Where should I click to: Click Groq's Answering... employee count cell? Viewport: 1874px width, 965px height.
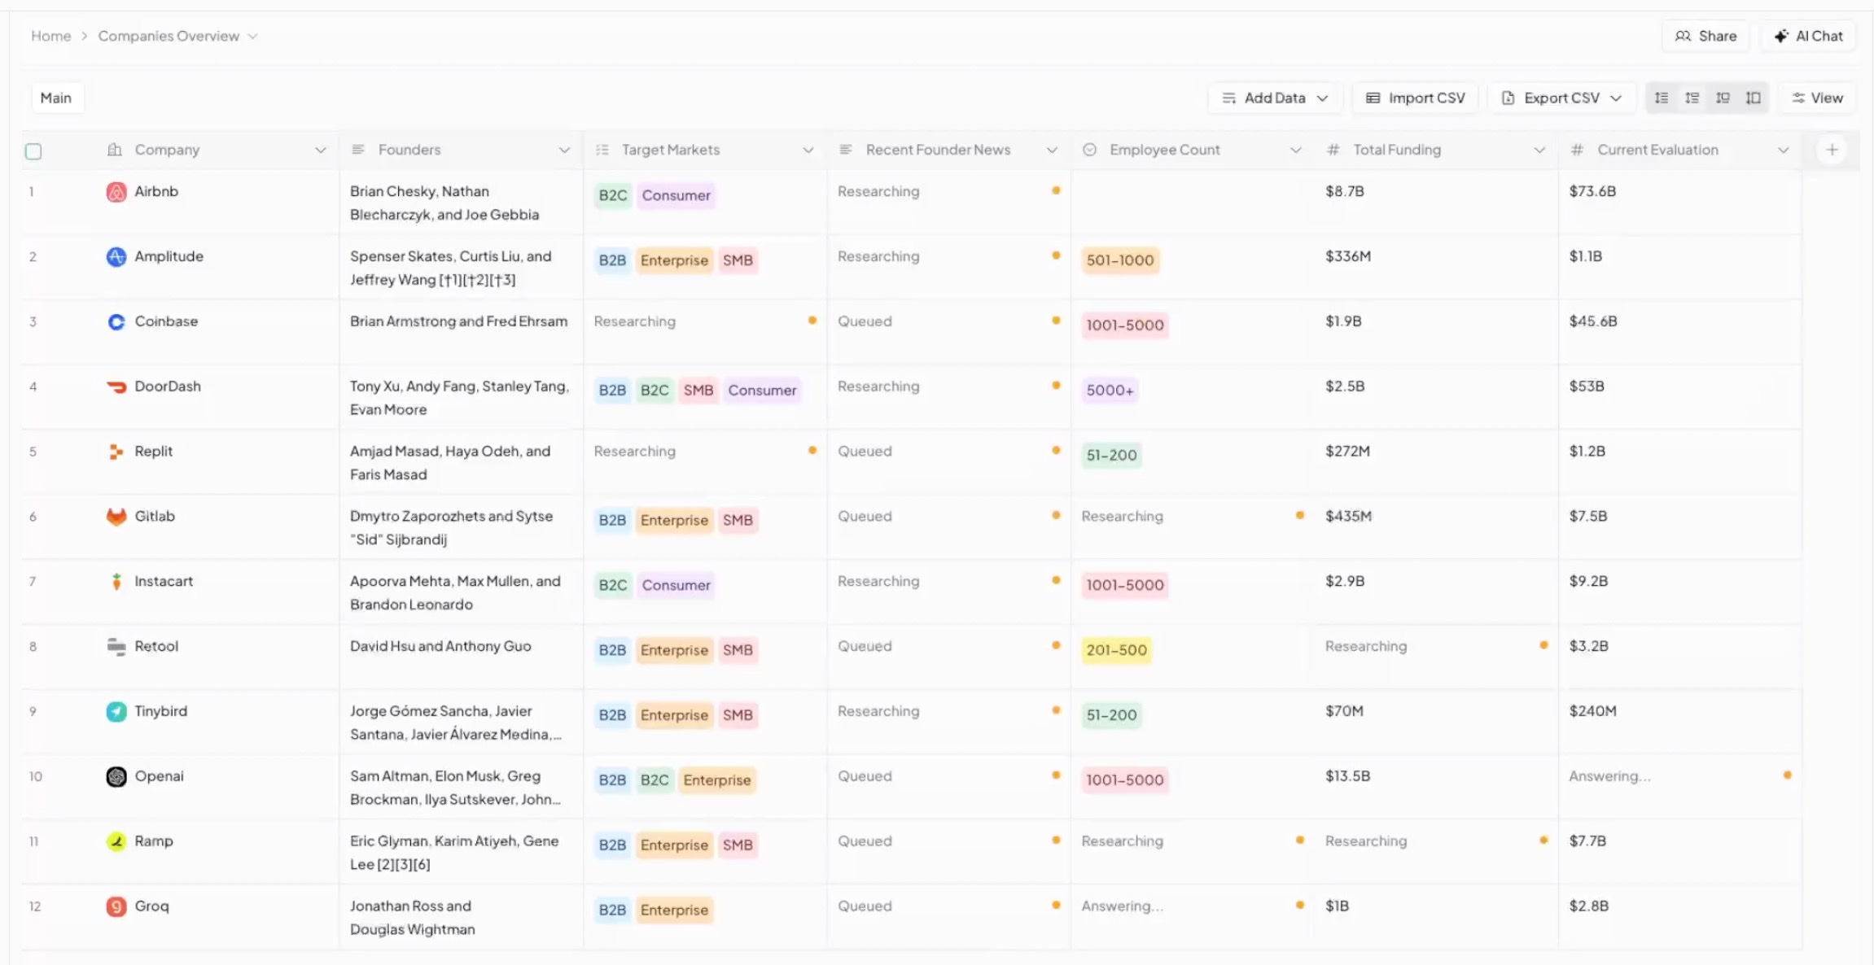click(x=1193, y=917)
